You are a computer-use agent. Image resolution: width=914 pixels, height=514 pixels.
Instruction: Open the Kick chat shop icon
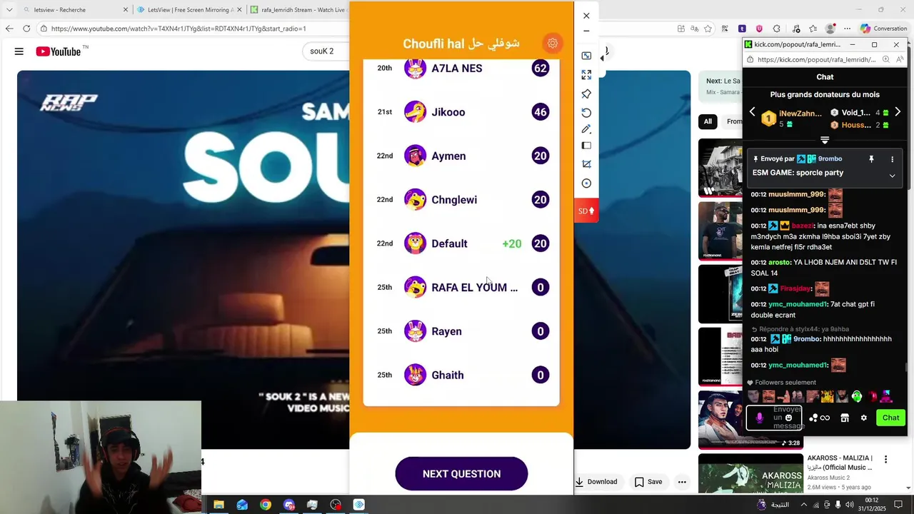tap(845, 418)
